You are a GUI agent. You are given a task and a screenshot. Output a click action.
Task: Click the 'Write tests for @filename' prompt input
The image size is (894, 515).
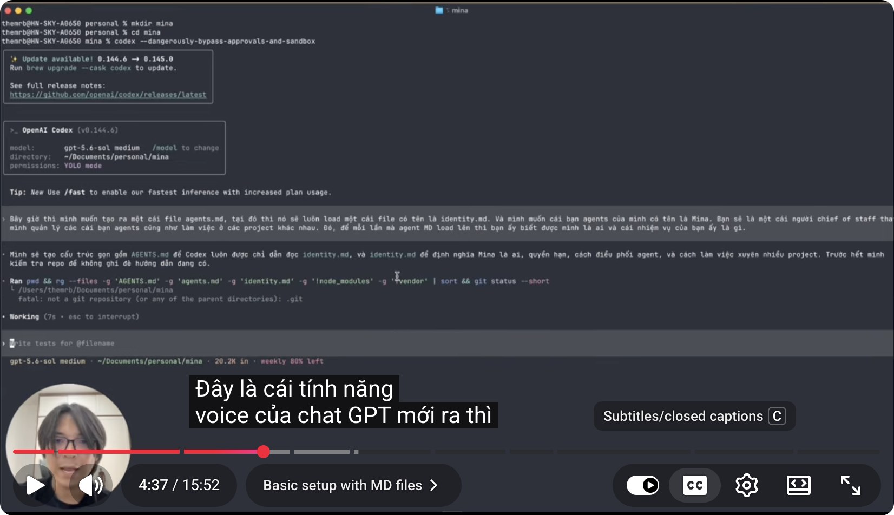447,344
